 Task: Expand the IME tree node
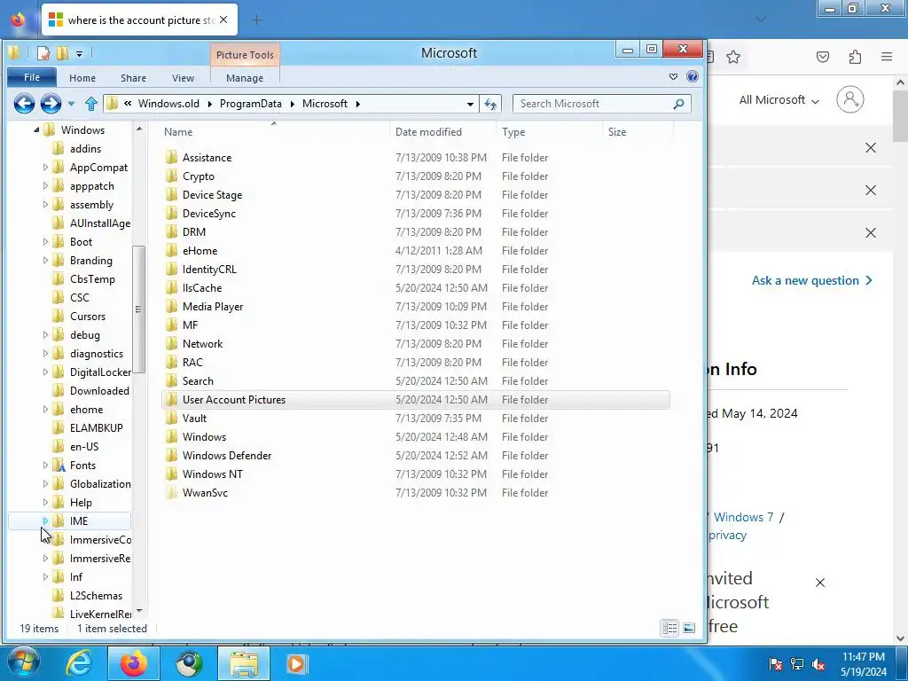coord(45,521)
